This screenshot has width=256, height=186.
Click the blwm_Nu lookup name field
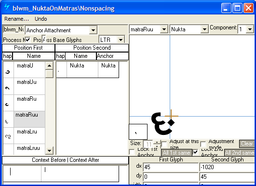coord(13,29)
